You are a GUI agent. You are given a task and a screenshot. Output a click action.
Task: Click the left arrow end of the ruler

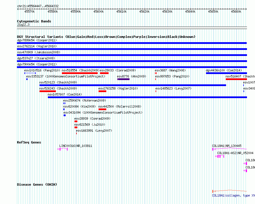point(18,9)
